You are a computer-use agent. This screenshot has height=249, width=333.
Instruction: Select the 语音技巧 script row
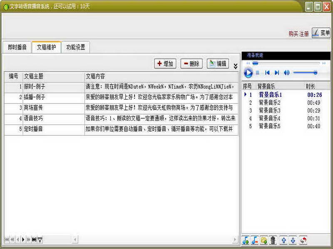point(121,119)
